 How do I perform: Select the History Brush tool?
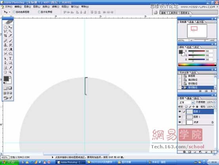click(10, 45)
